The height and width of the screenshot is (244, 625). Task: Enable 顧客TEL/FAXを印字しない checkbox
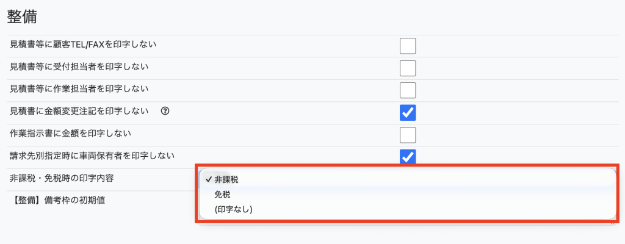(408, 46)
